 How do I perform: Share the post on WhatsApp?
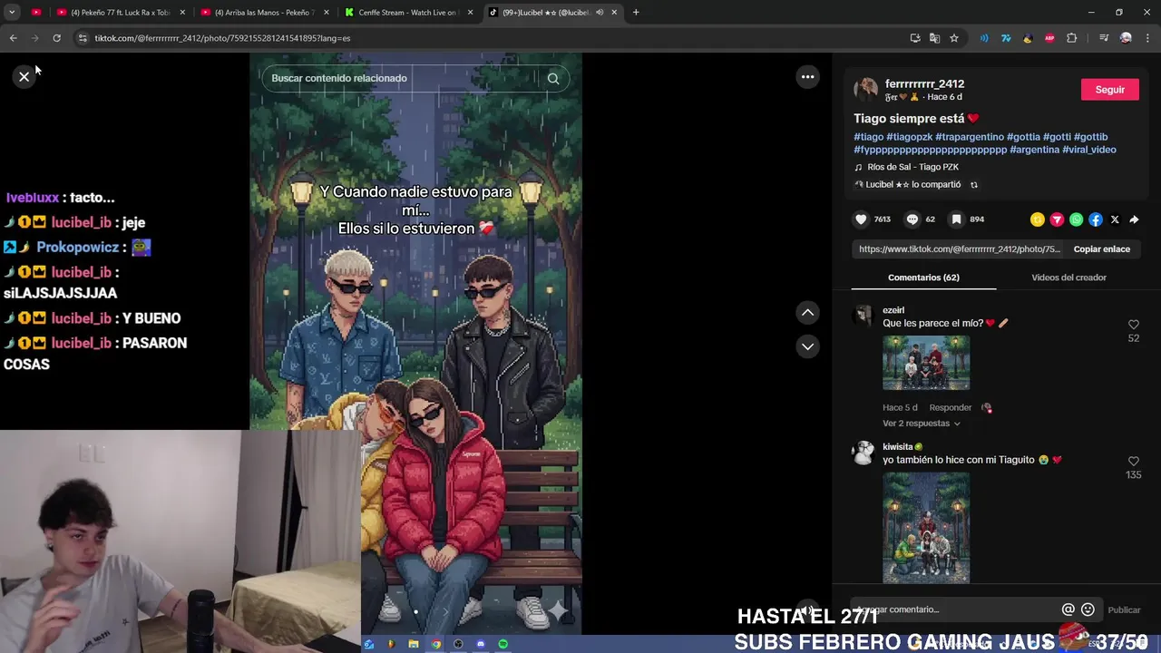click(x=1076, y=219)
